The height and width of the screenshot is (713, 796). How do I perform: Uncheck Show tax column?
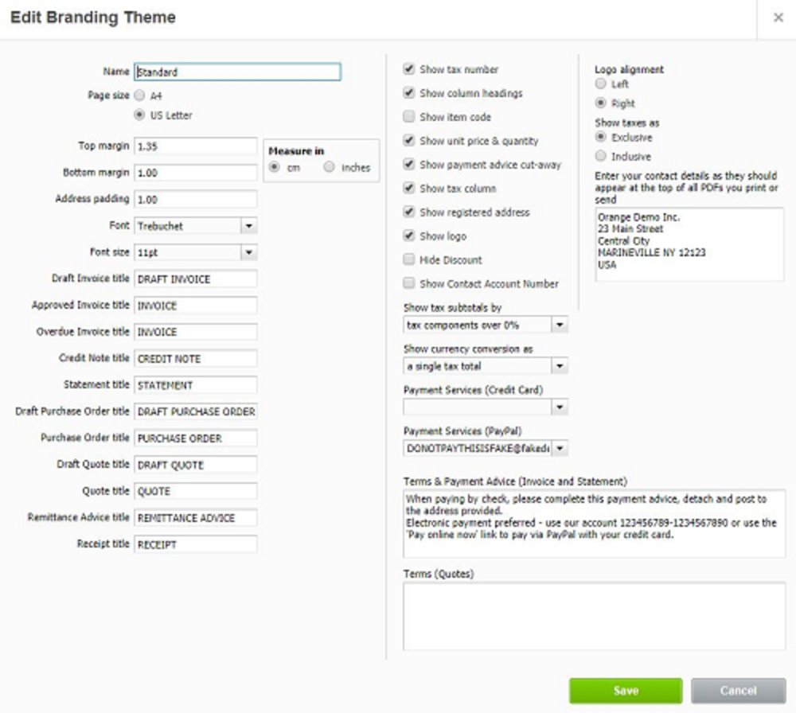[409, 189]
